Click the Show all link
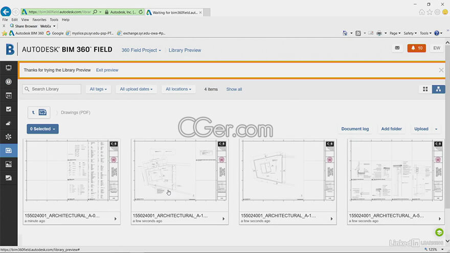The height and width of the screenshot is (253, 450). 234,89
